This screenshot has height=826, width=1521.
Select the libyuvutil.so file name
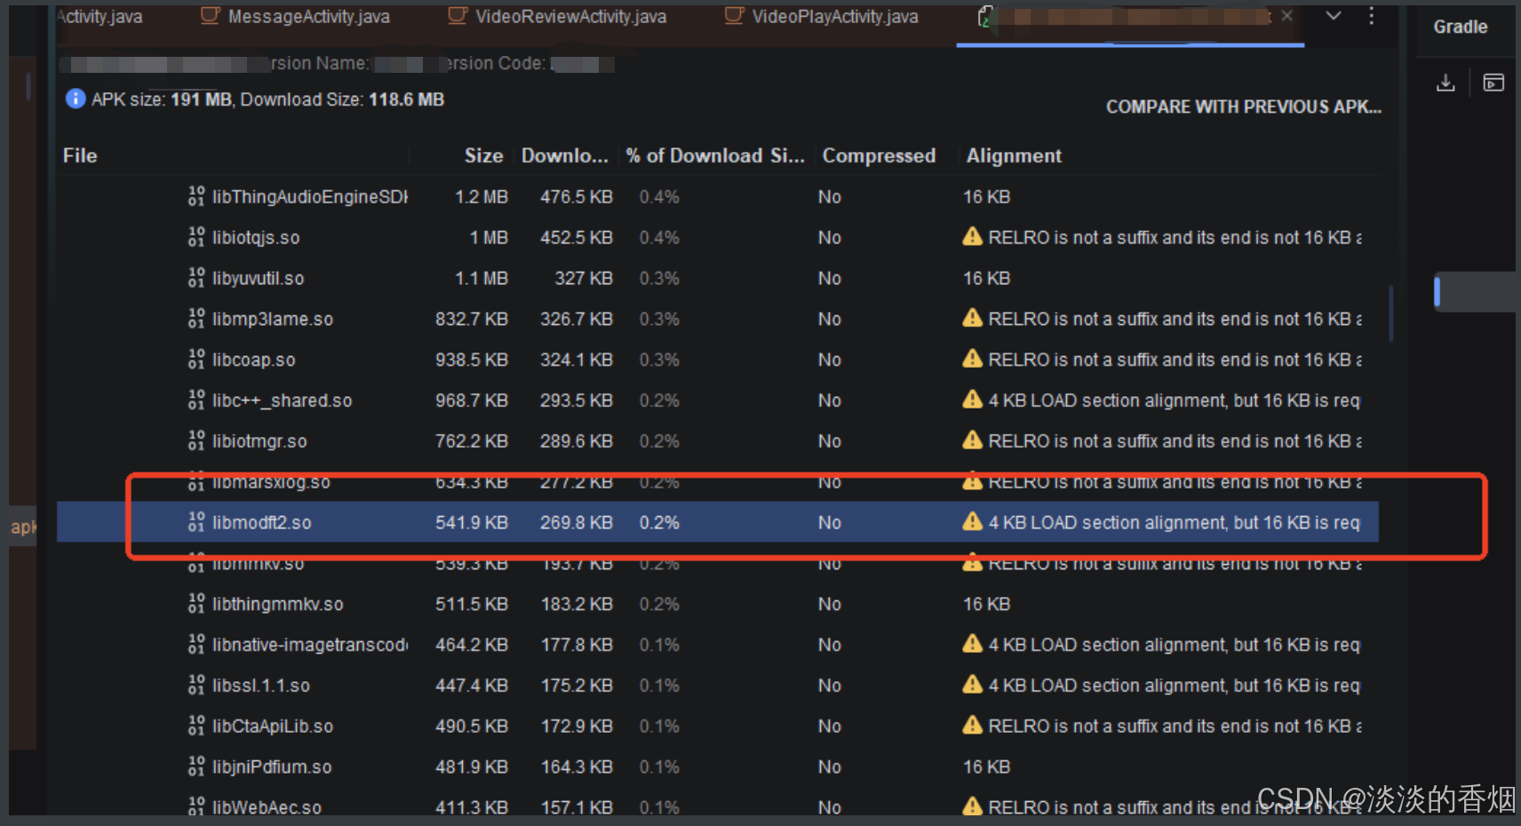258,279
